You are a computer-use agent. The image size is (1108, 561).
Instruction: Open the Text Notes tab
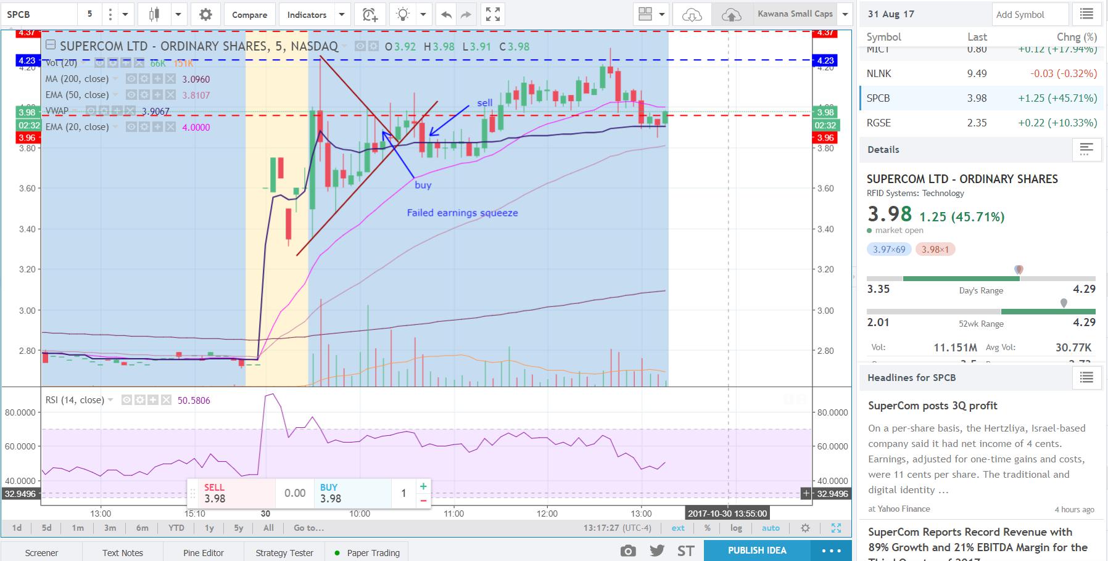(x=122, y=552)
